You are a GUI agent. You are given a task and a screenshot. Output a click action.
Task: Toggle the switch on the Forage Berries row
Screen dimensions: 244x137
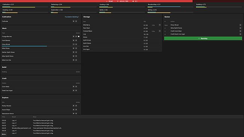79,37
